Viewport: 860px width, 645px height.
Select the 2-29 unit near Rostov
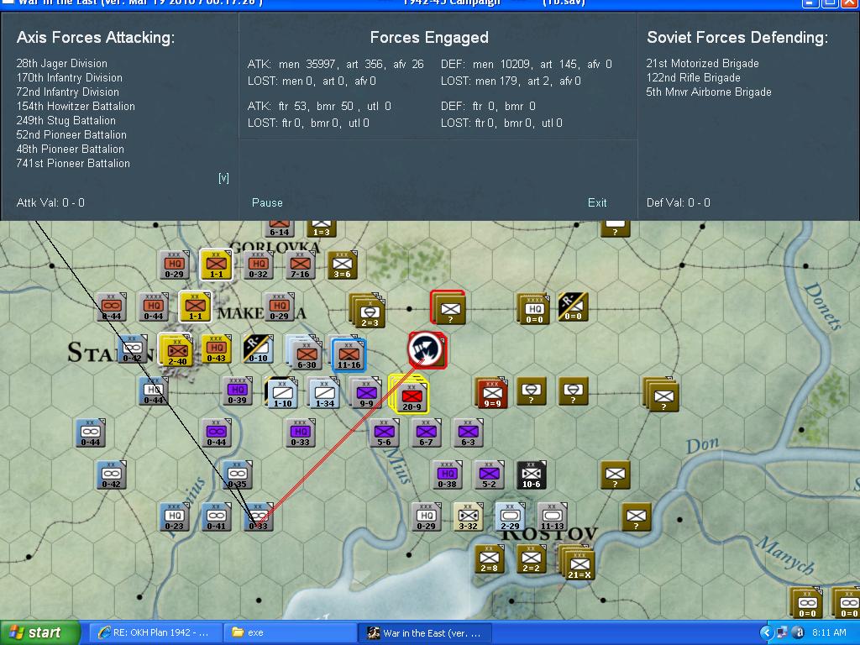coord(510,517)
